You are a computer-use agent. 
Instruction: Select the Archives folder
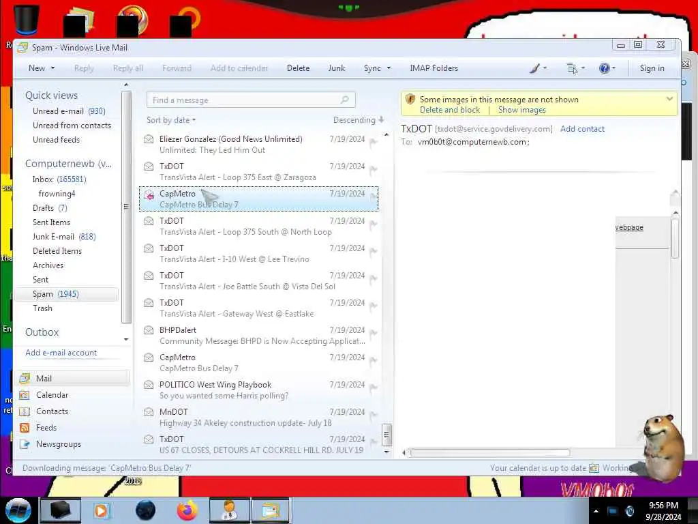pos(48,265)
